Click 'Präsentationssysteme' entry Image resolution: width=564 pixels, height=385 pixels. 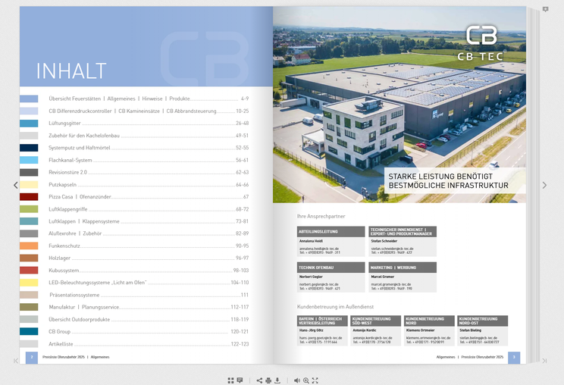[x=149, y=295]
